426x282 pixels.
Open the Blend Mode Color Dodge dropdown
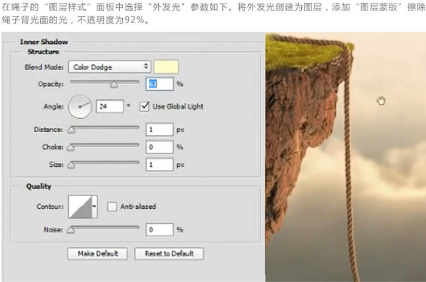[x=110, y=67]
